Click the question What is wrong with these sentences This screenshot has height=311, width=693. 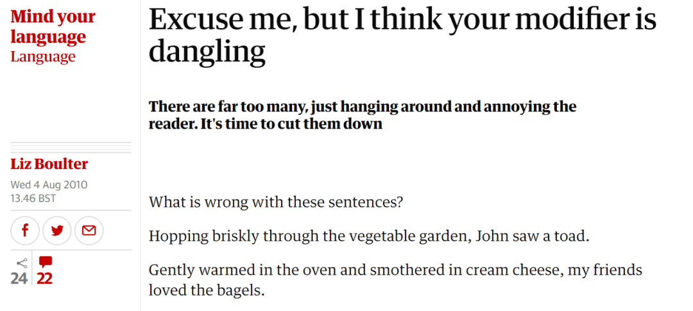(276, 203)
